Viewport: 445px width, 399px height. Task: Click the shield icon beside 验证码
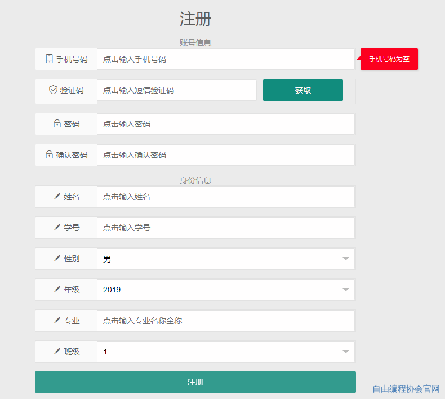click(53, 90)
